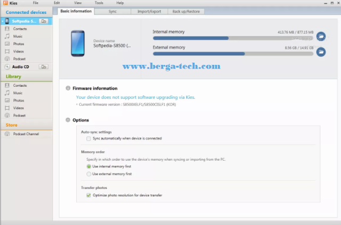This screenshot has width=341, height=225.
Task: Click the Connected devices heading
Action: point(26,12)
